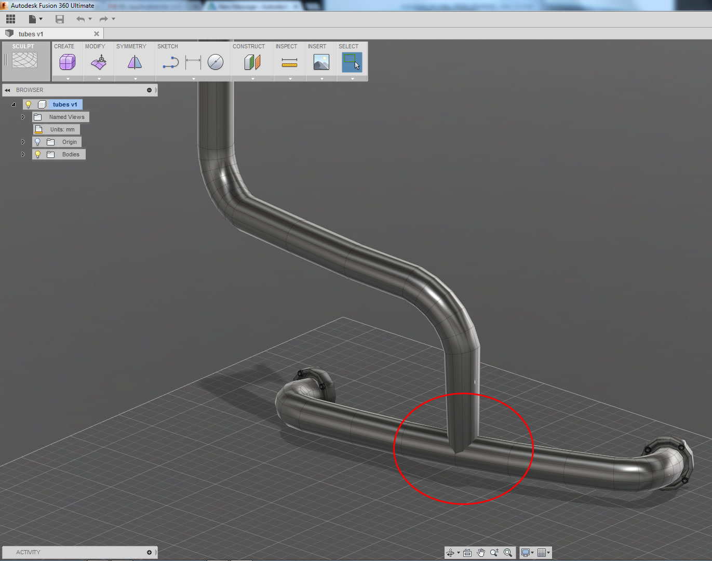
Task: Choose the Insert attached canvas tool
Action: [321, 62]
